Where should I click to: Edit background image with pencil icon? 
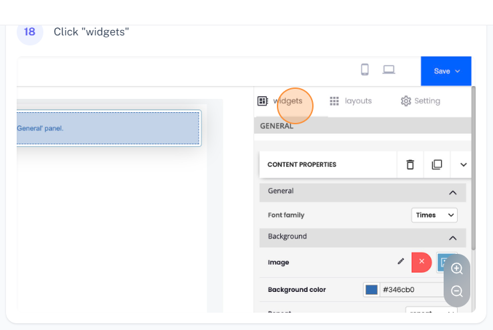[x=400, y=262]
